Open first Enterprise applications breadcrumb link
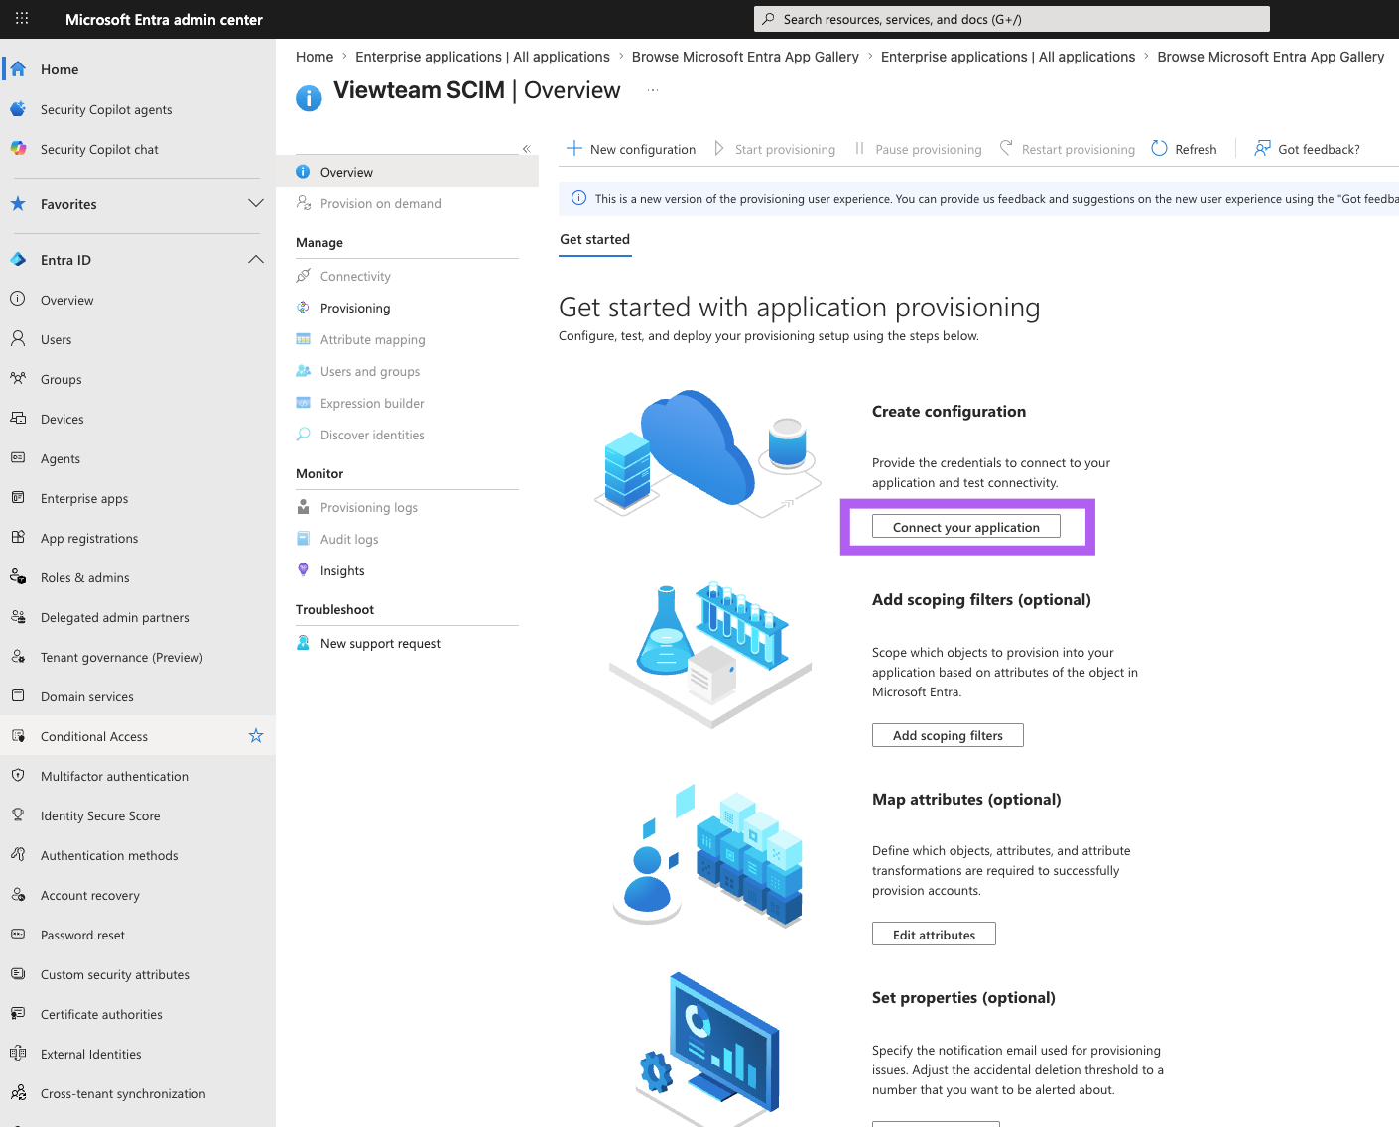1399x1127 pixels. point(482,57)
